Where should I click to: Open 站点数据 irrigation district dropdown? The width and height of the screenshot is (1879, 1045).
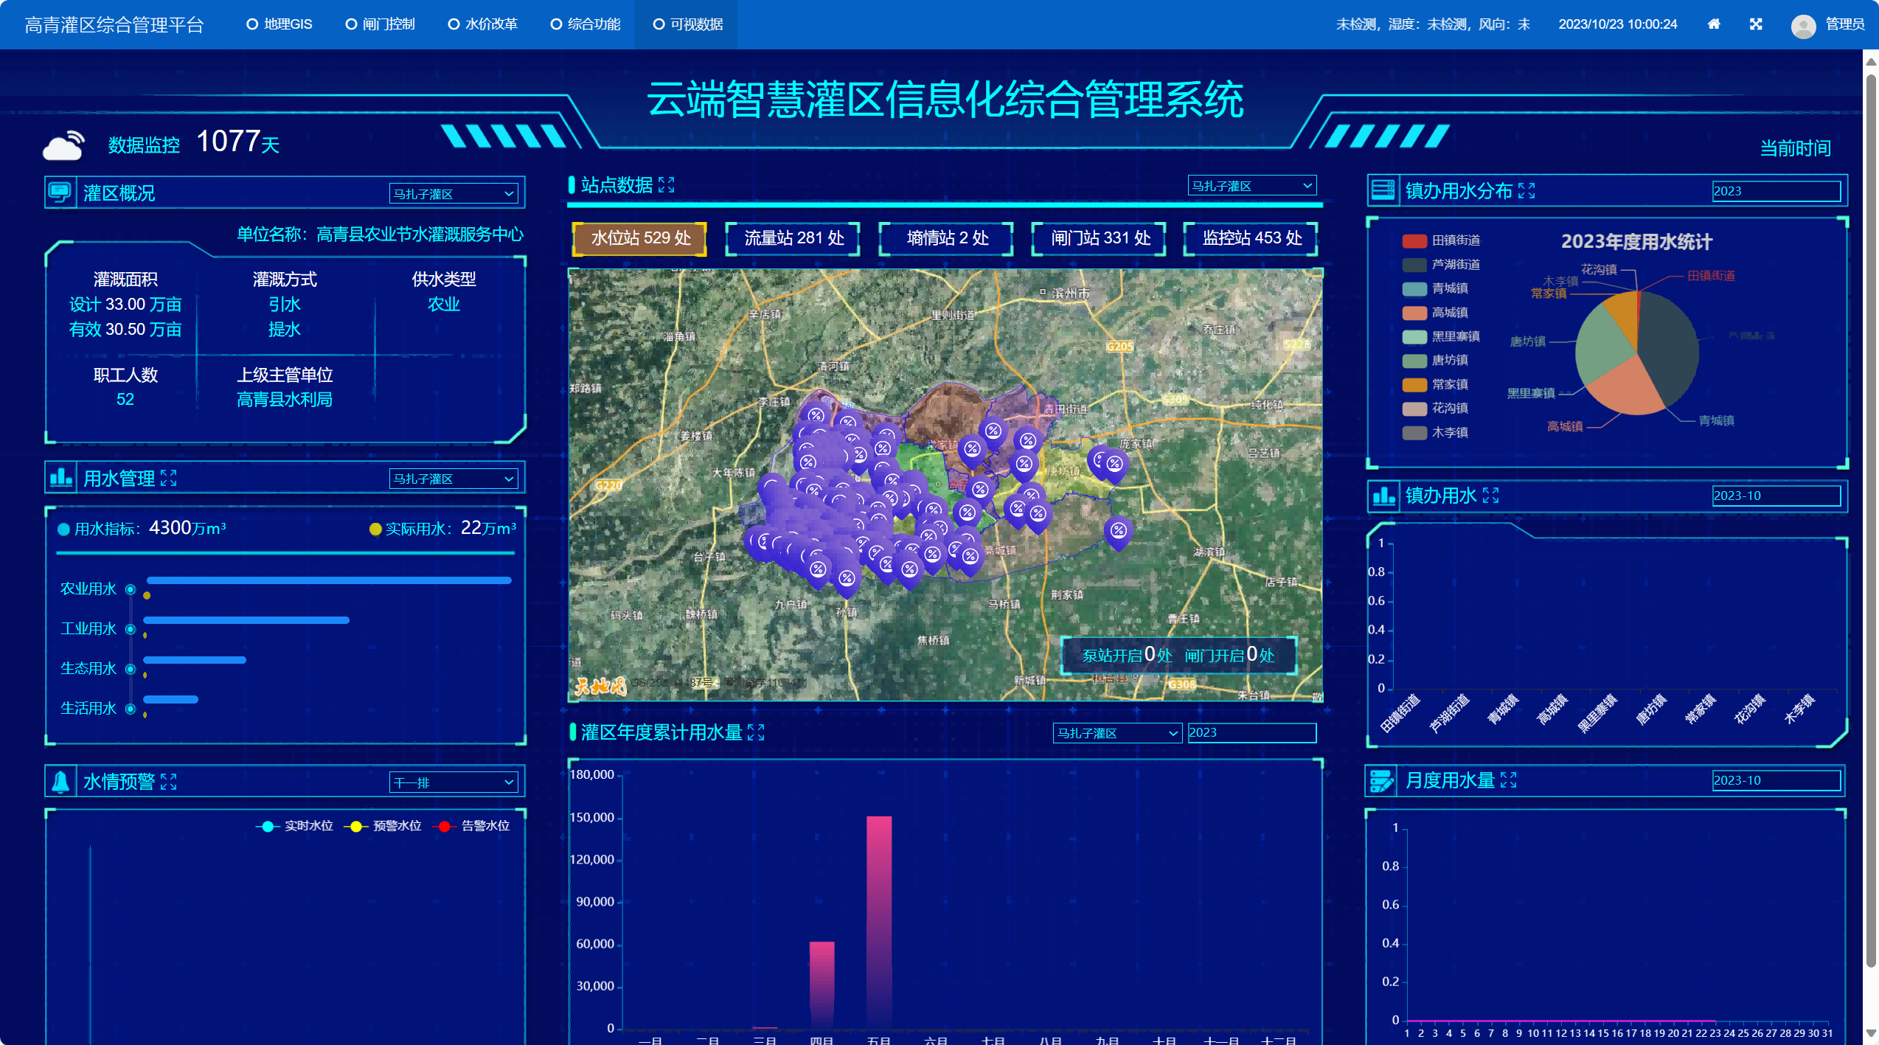coord(1251,186)
